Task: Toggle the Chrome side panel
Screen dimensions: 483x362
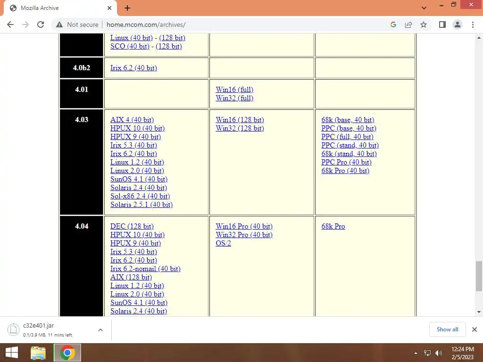Action: [x=442, y=25]
